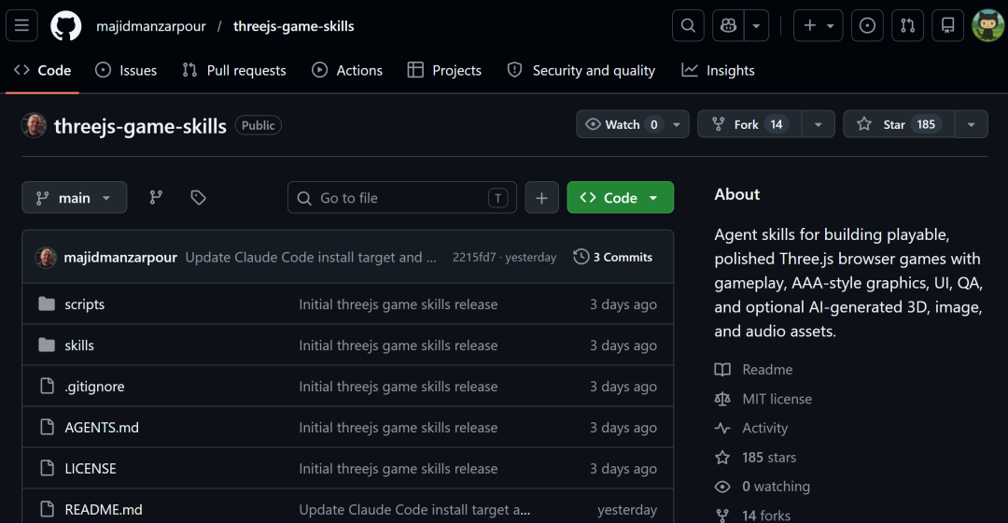The height and width of the screenshot is (523, 1008).
Task: View the 3 Commits history
Action: point(613,257)
